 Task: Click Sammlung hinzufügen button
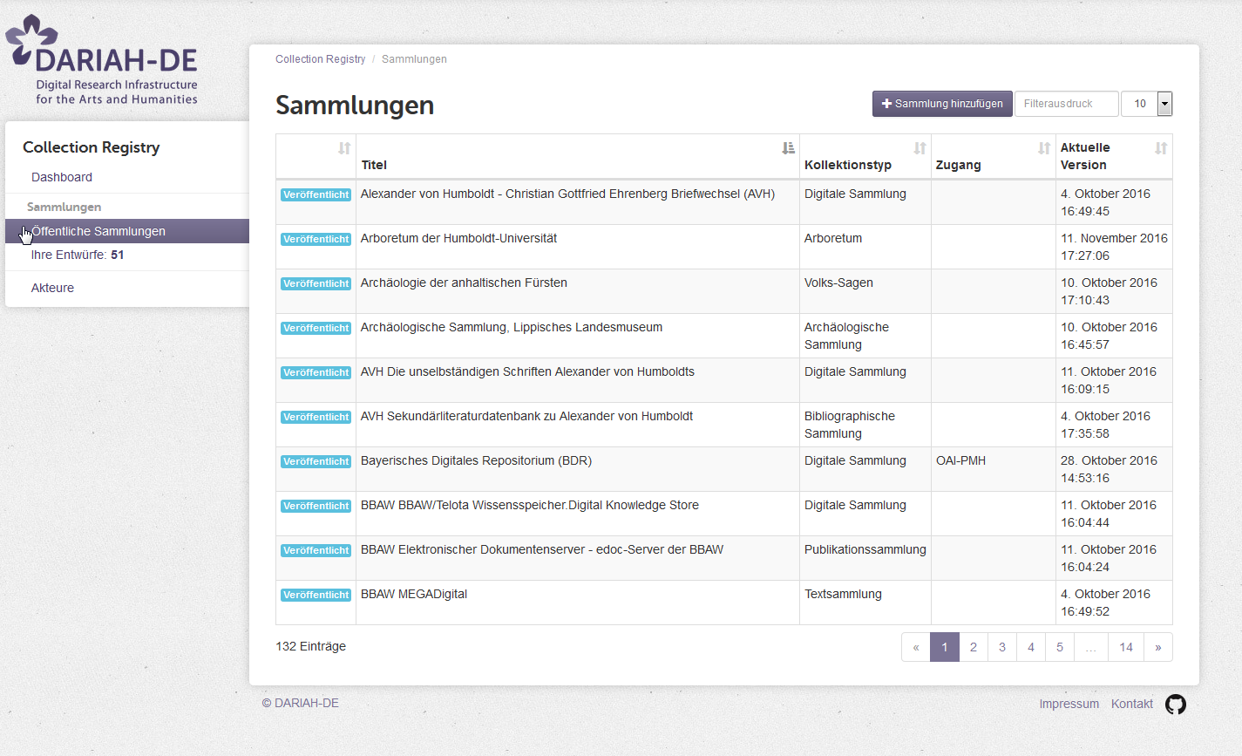coord(941,104)
